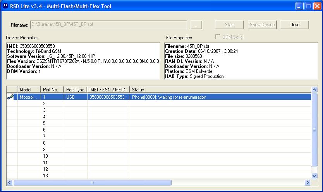This screenshot has height=192, width=323.
Task: Click the horizontal scrollbar thumb
Action: [92, 183]
